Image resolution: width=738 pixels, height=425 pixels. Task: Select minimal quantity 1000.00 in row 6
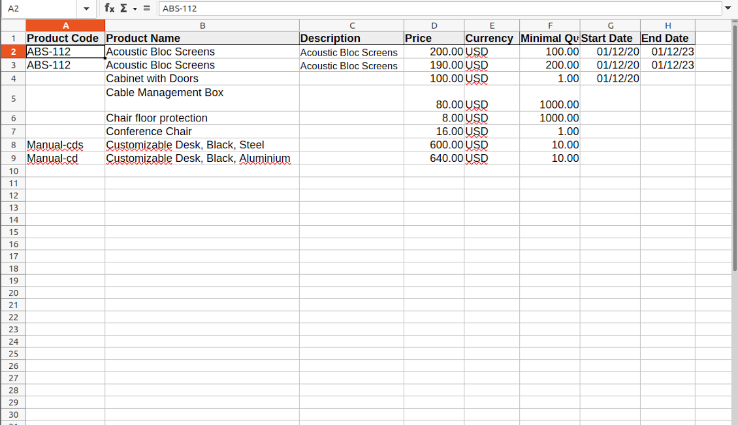pos(550,118)
